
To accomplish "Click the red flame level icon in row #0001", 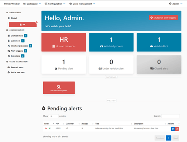I will pyautogui.click(x=46, y=128).
